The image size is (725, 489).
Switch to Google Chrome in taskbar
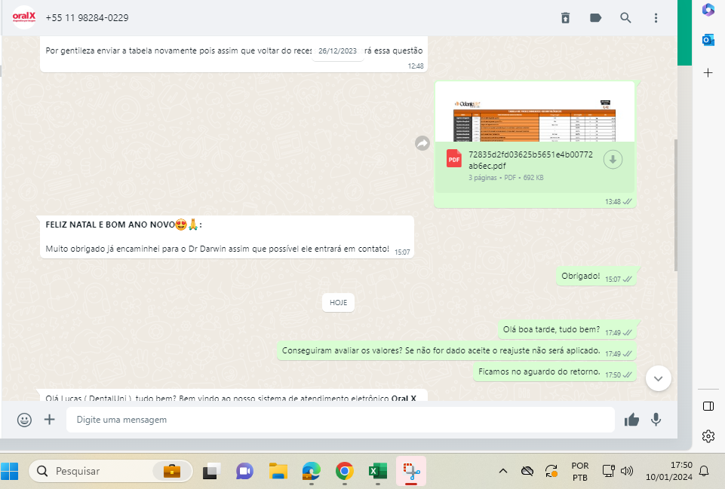coord(345,471)
